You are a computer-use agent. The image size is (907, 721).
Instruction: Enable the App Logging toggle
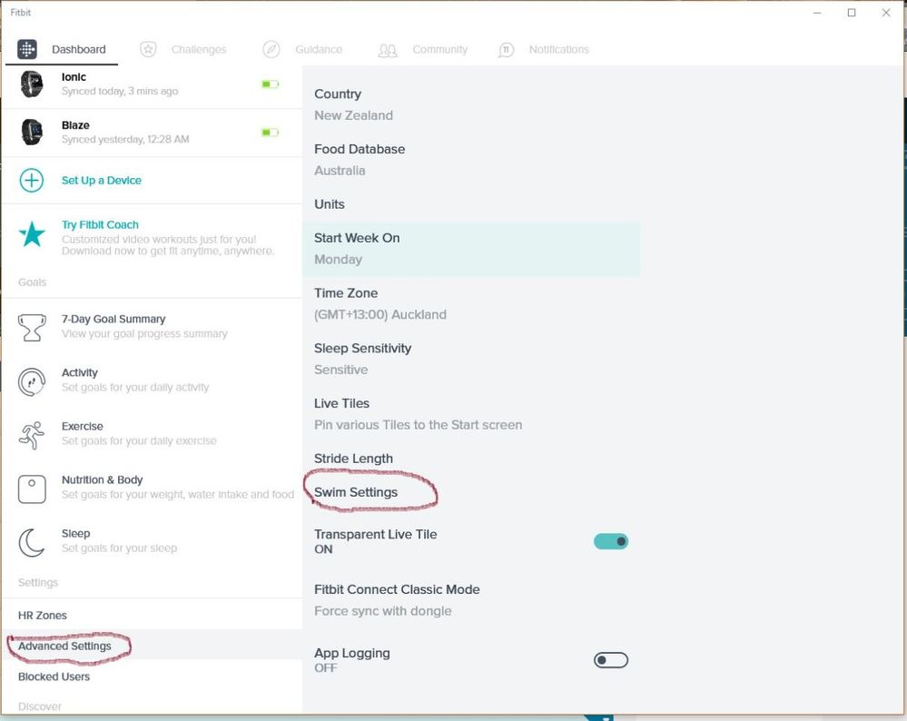click(611, 660)
